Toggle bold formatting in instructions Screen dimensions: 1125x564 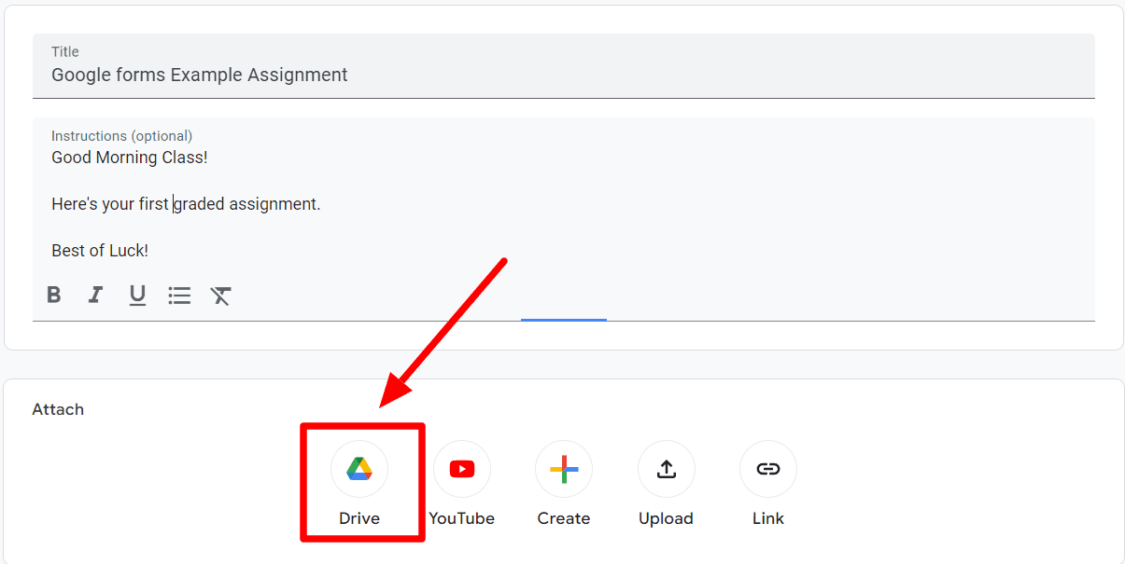click(54, 296)
